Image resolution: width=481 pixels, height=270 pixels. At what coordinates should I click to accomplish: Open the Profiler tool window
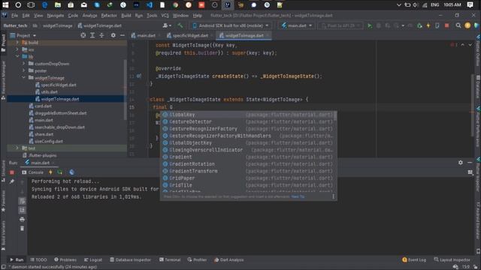[197, 259]
